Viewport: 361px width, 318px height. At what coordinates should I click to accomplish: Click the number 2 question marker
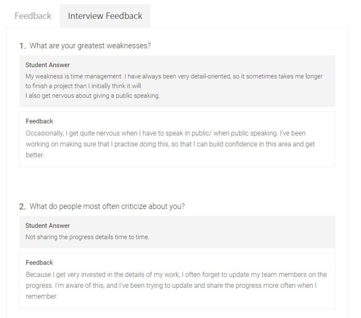click(22, 206)
